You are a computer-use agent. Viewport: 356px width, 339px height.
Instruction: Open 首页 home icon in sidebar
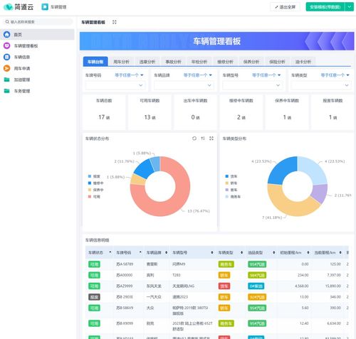click(7, 35)
